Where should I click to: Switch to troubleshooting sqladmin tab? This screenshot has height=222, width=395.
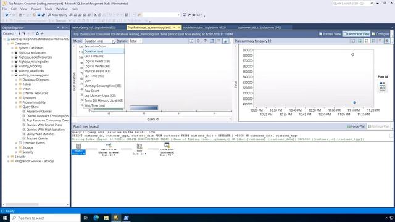[204, 27]
